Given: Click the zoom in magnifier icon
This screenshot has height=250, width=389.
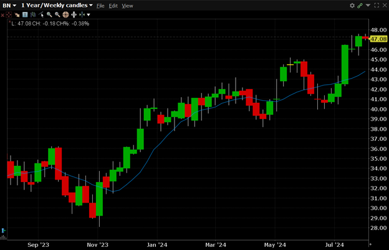Looking at the screenshot, I should coord(49,15).
